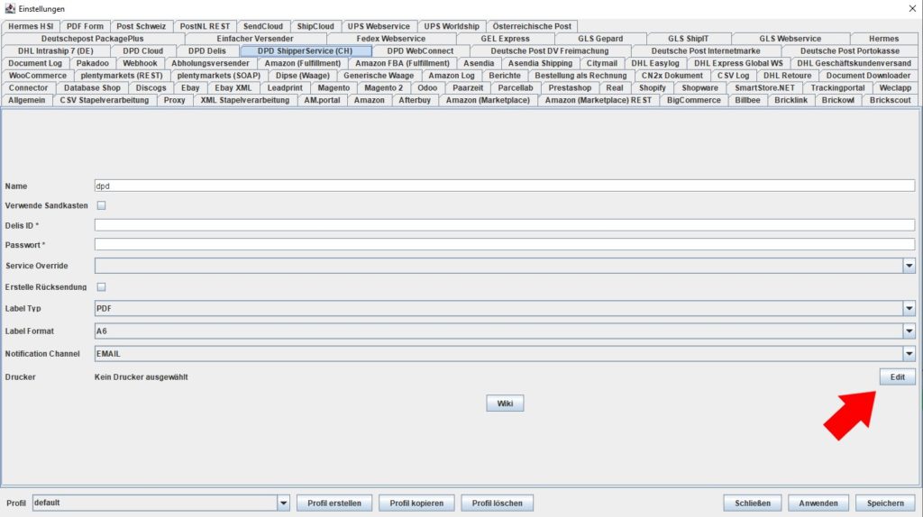Image resolution: width=923 pixels, height=517 pixels.
Task: Switch to the GLS Gepard tab
Action: click(600, 38)
